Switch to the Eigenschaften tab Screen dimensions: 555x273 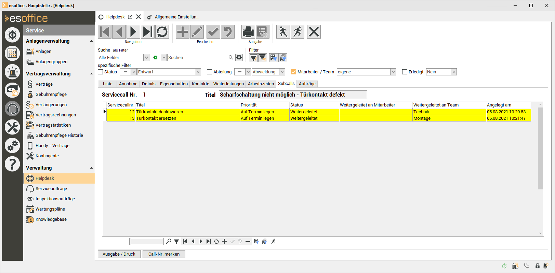pos(174,84)
